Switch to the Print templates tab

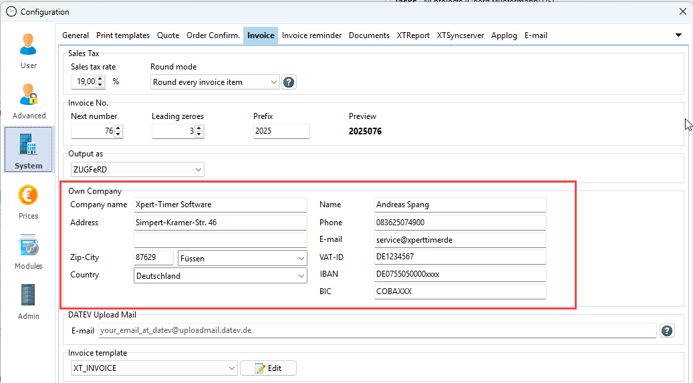123,35
